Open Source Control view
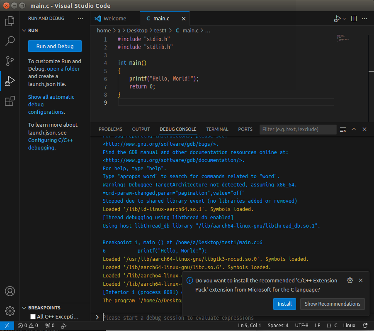 (10, 61)
